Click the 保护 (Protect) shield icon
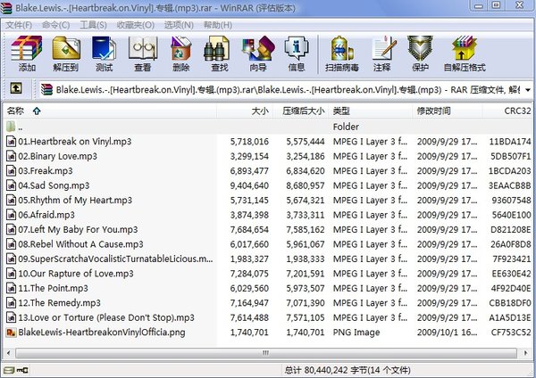This screenshot has height=378, width=536. click(x=420, y=48)
